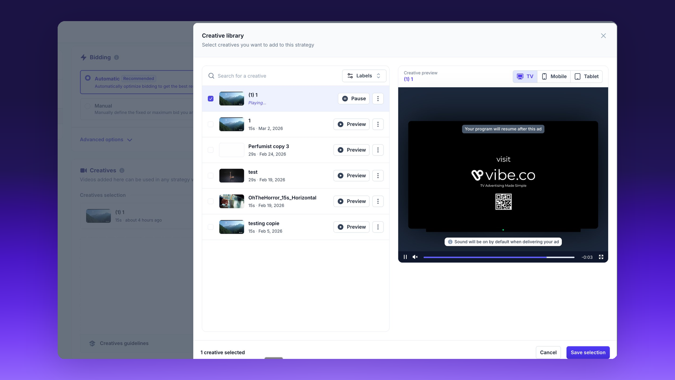675x380 pixels.
Task: Select the Manual bidding radio option
Action: click(88, 106)
